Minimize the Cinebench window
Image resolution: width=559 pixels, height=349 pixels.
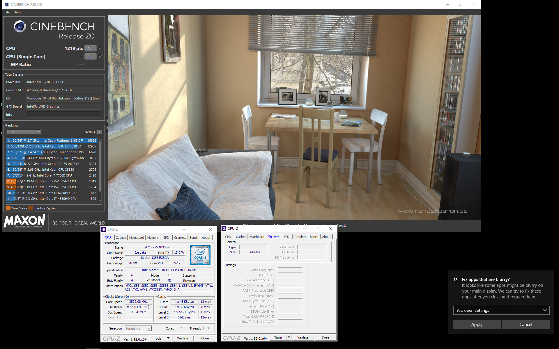point(447,4)
